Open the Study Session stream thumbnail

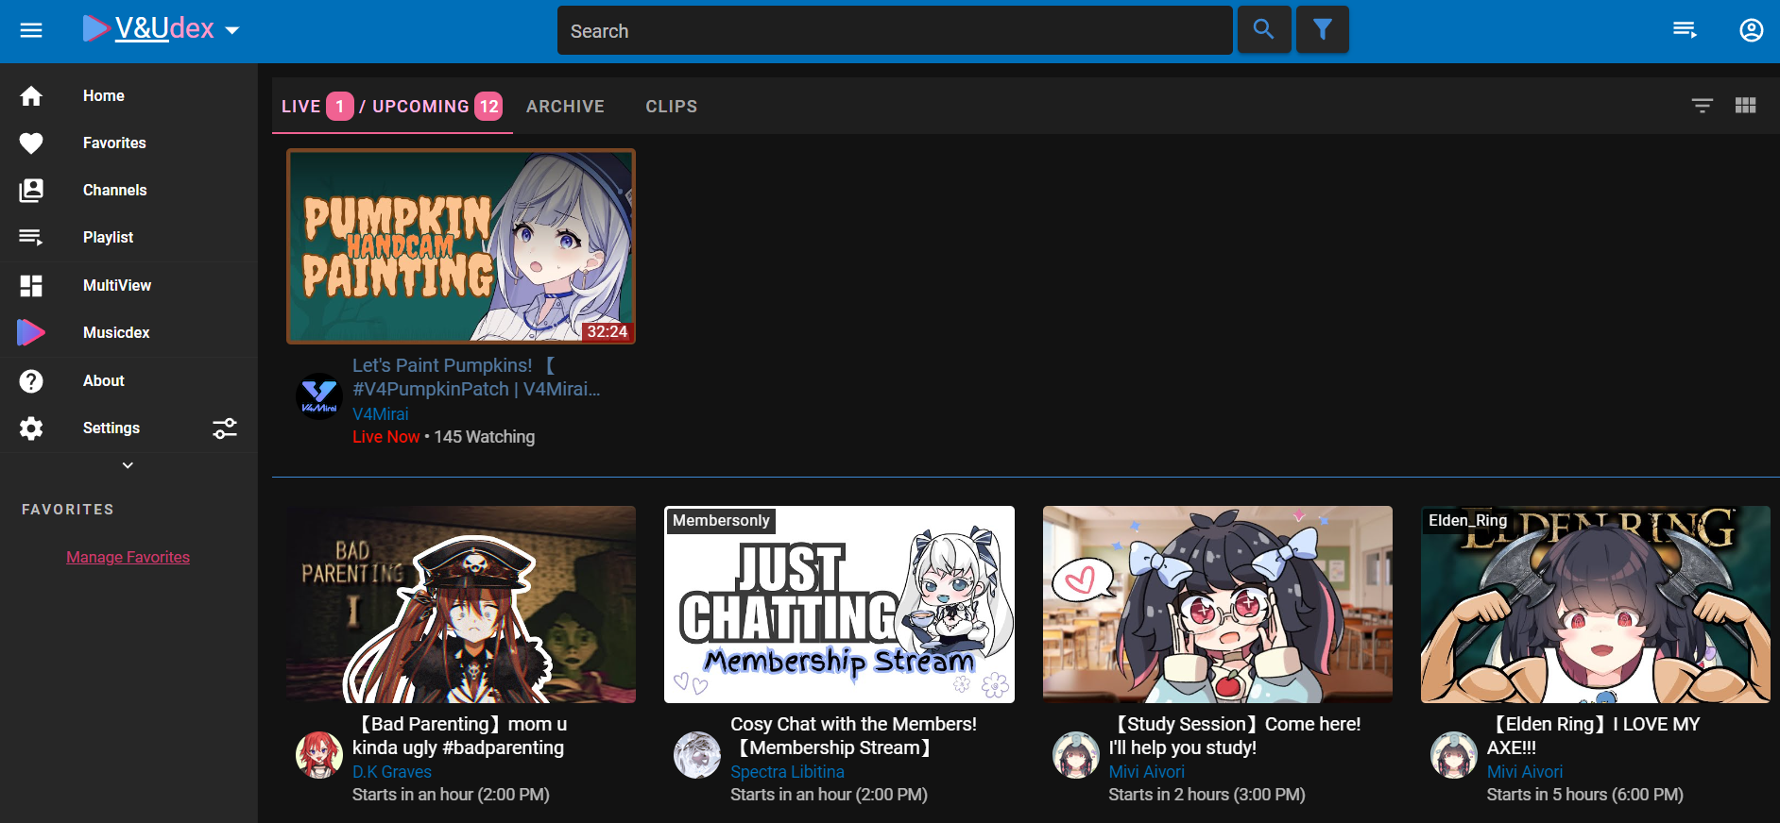click(x=1218, y=604)
